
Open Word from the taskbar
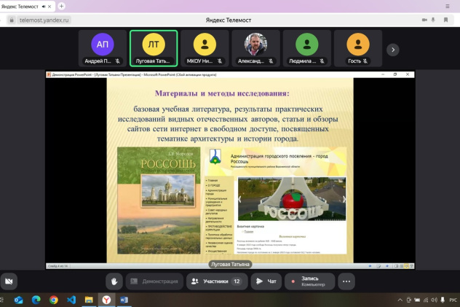(124, 300)
